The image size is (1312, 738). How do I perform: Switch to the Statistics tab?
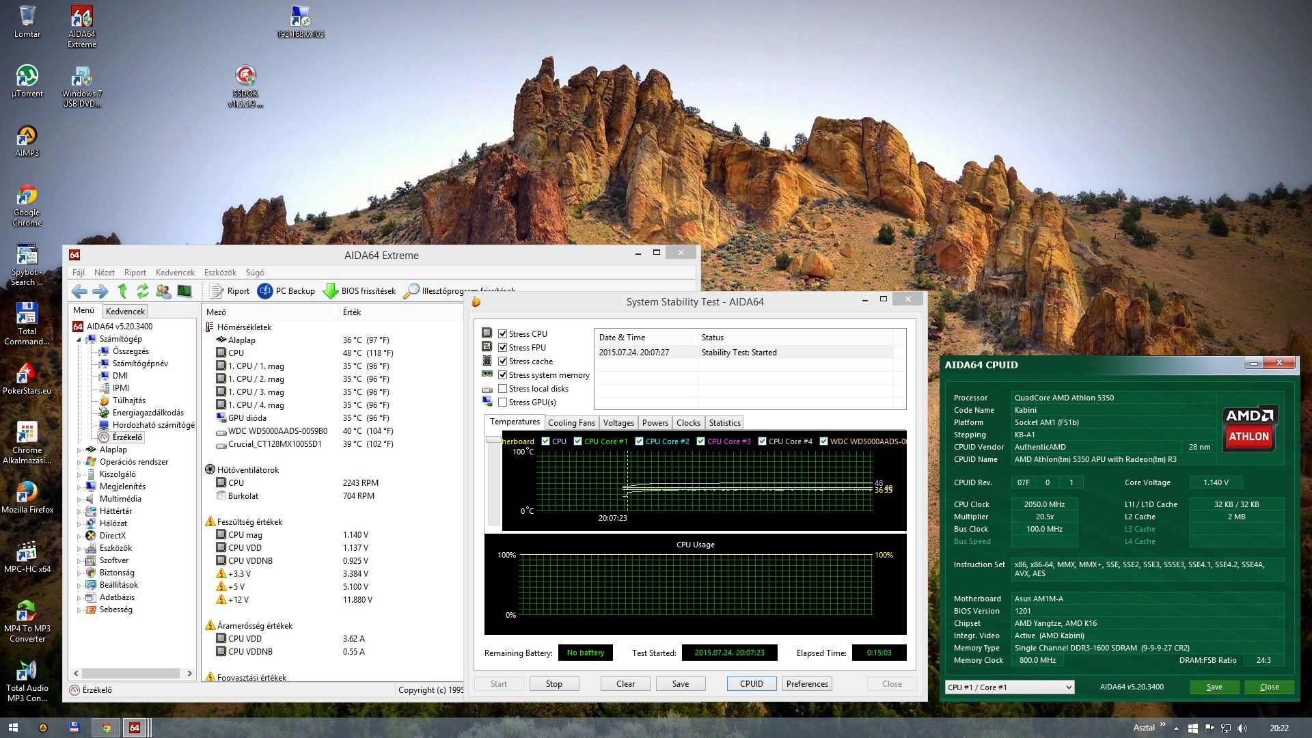pyautogui.click(x=724, y=423)
